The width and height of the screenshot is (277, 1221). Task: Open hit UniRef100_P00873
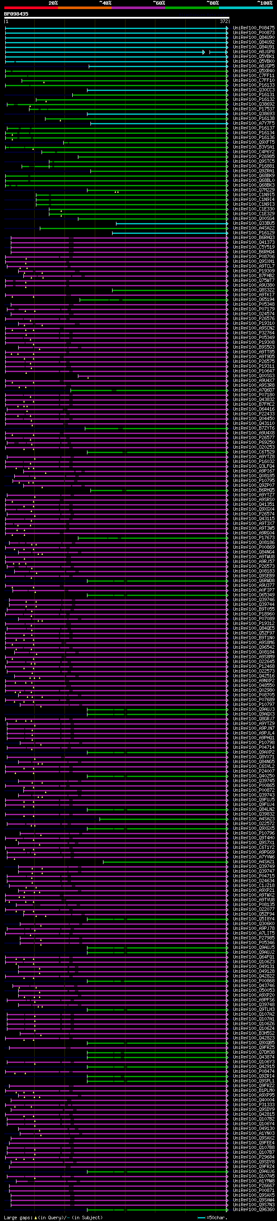click(x=253, y=33)
